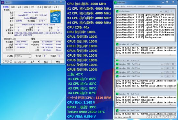The image size is (178, 120).
Task: Click the Worker #6 Self-Test window icon
Action: pyautogui.click(x=117, y=111)
